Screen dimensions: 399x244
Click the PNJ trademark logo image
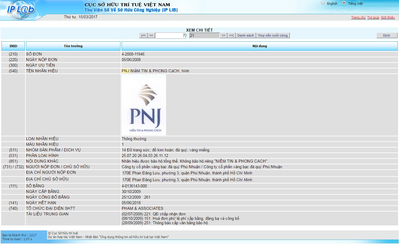[x=144, y=105]
